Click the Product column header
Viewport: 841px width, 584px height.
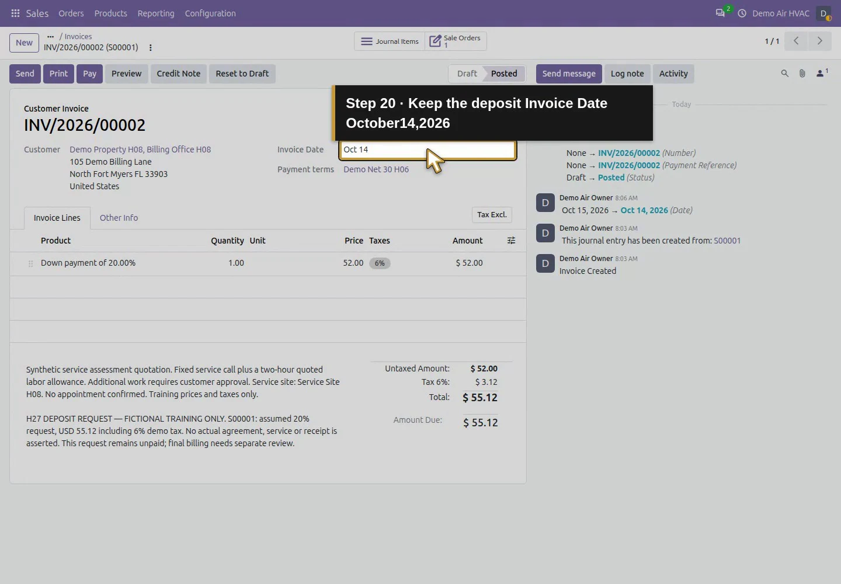(x=55, y=241)
